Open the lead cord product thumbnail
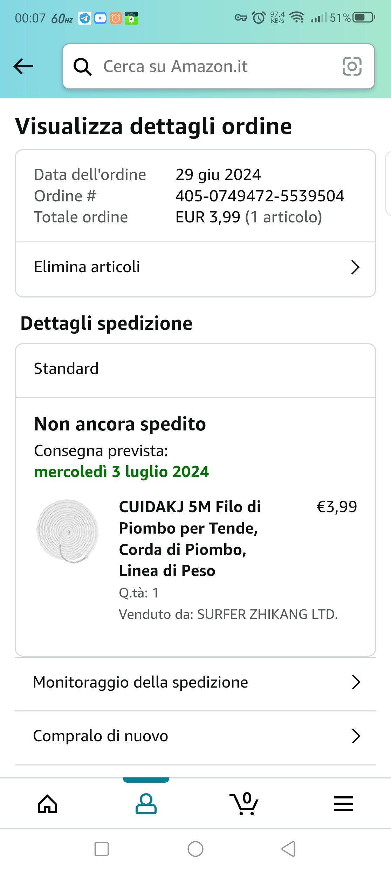 (x=68, y=530)
